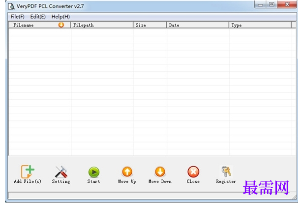Open the Setting tools icon

(x=61, y=172)
